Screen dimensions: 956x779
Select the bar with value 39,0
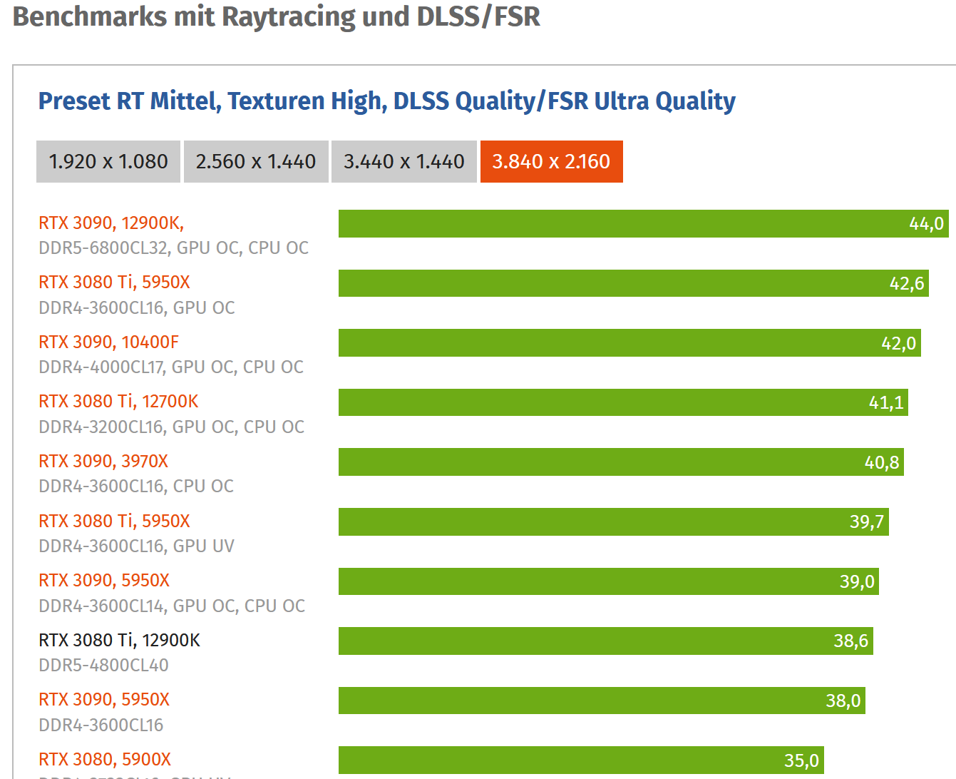[x=609, y=581]
